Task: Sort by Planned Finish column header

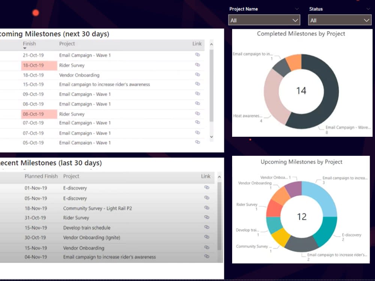Action: pyautogui.click(x=41, y=176)
